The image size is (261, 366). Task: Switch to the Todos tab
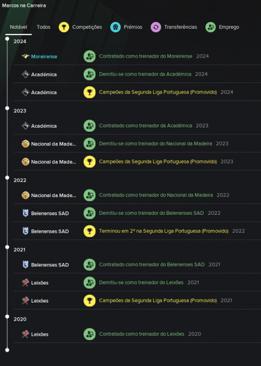(x=43, y=27)
